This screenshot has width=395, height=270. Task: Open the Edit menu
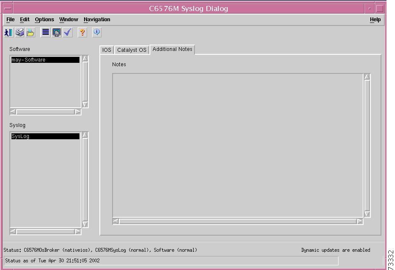tap(25, 20)
